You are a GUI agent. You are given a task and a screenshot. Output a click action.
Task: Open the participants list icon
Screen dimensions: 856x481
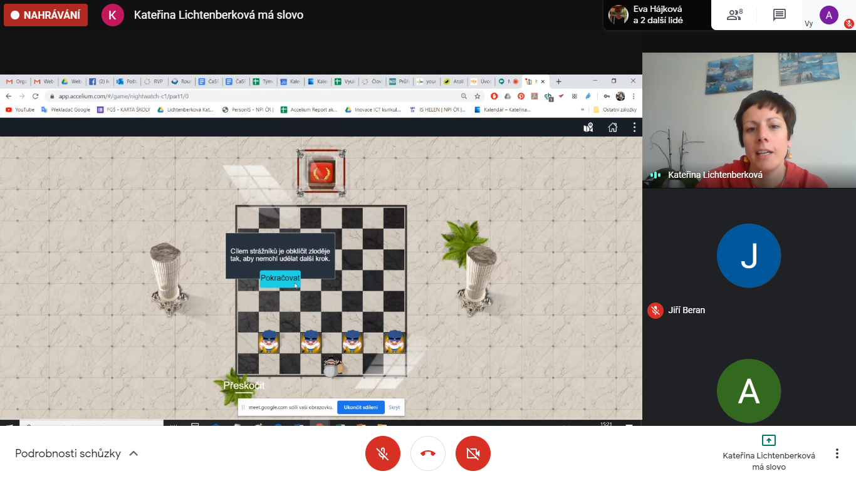click(x=734, y=15)
